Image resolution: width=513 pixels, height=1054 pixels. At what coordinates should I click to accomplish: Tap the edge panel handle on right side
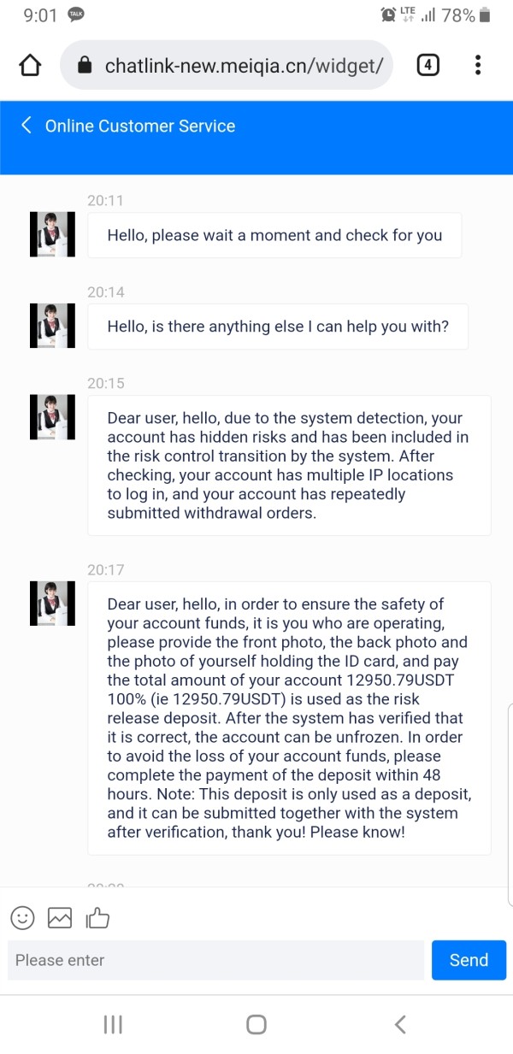click(510, 804)
